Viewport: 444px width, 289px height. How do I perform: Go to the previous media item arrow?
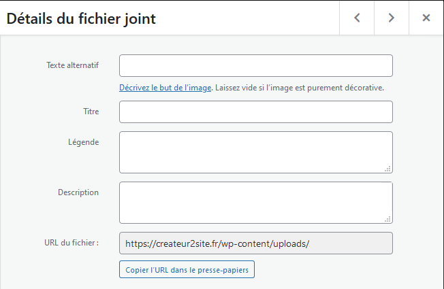(x=357, y=18)
